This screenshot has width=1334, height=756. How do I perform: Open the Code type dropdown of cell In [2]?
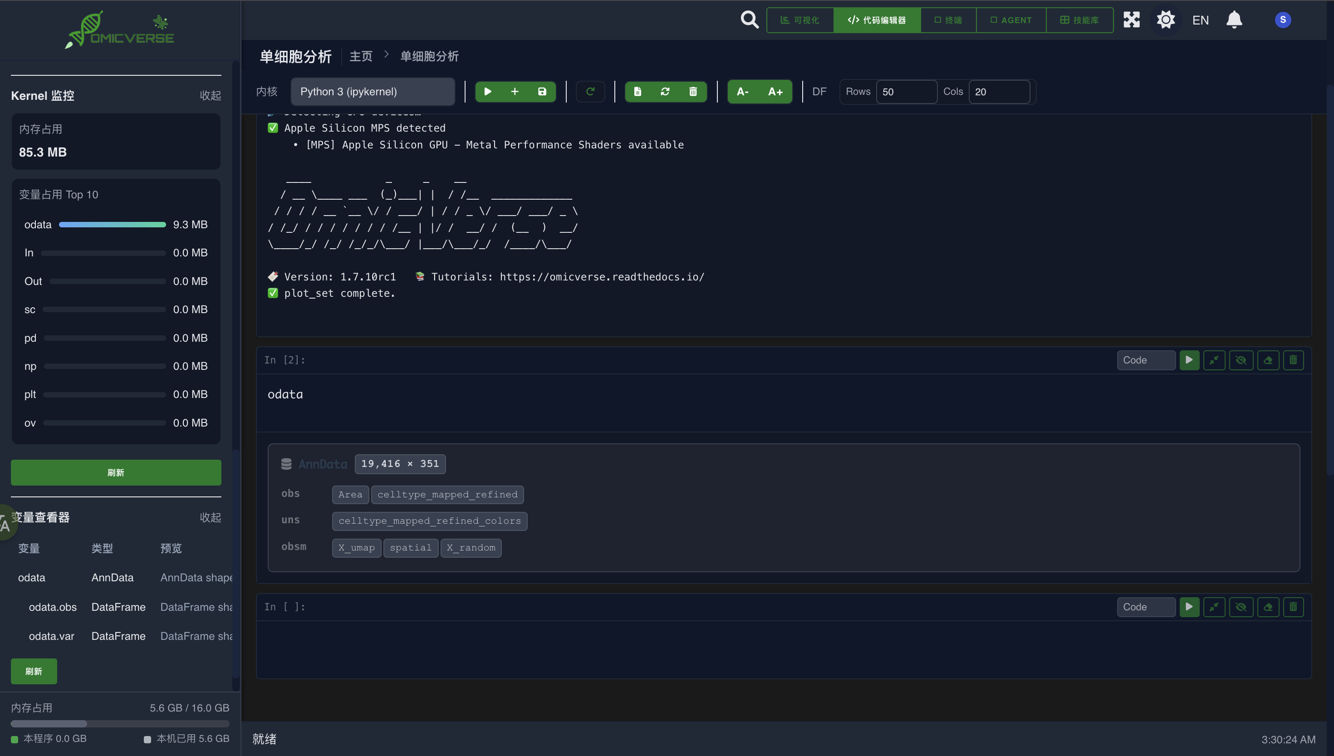[1146, 360]
